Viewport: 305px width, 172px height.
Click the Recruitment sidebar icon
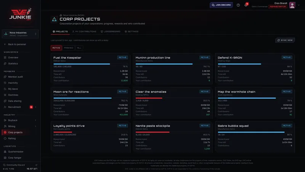[x=5, y=107]
